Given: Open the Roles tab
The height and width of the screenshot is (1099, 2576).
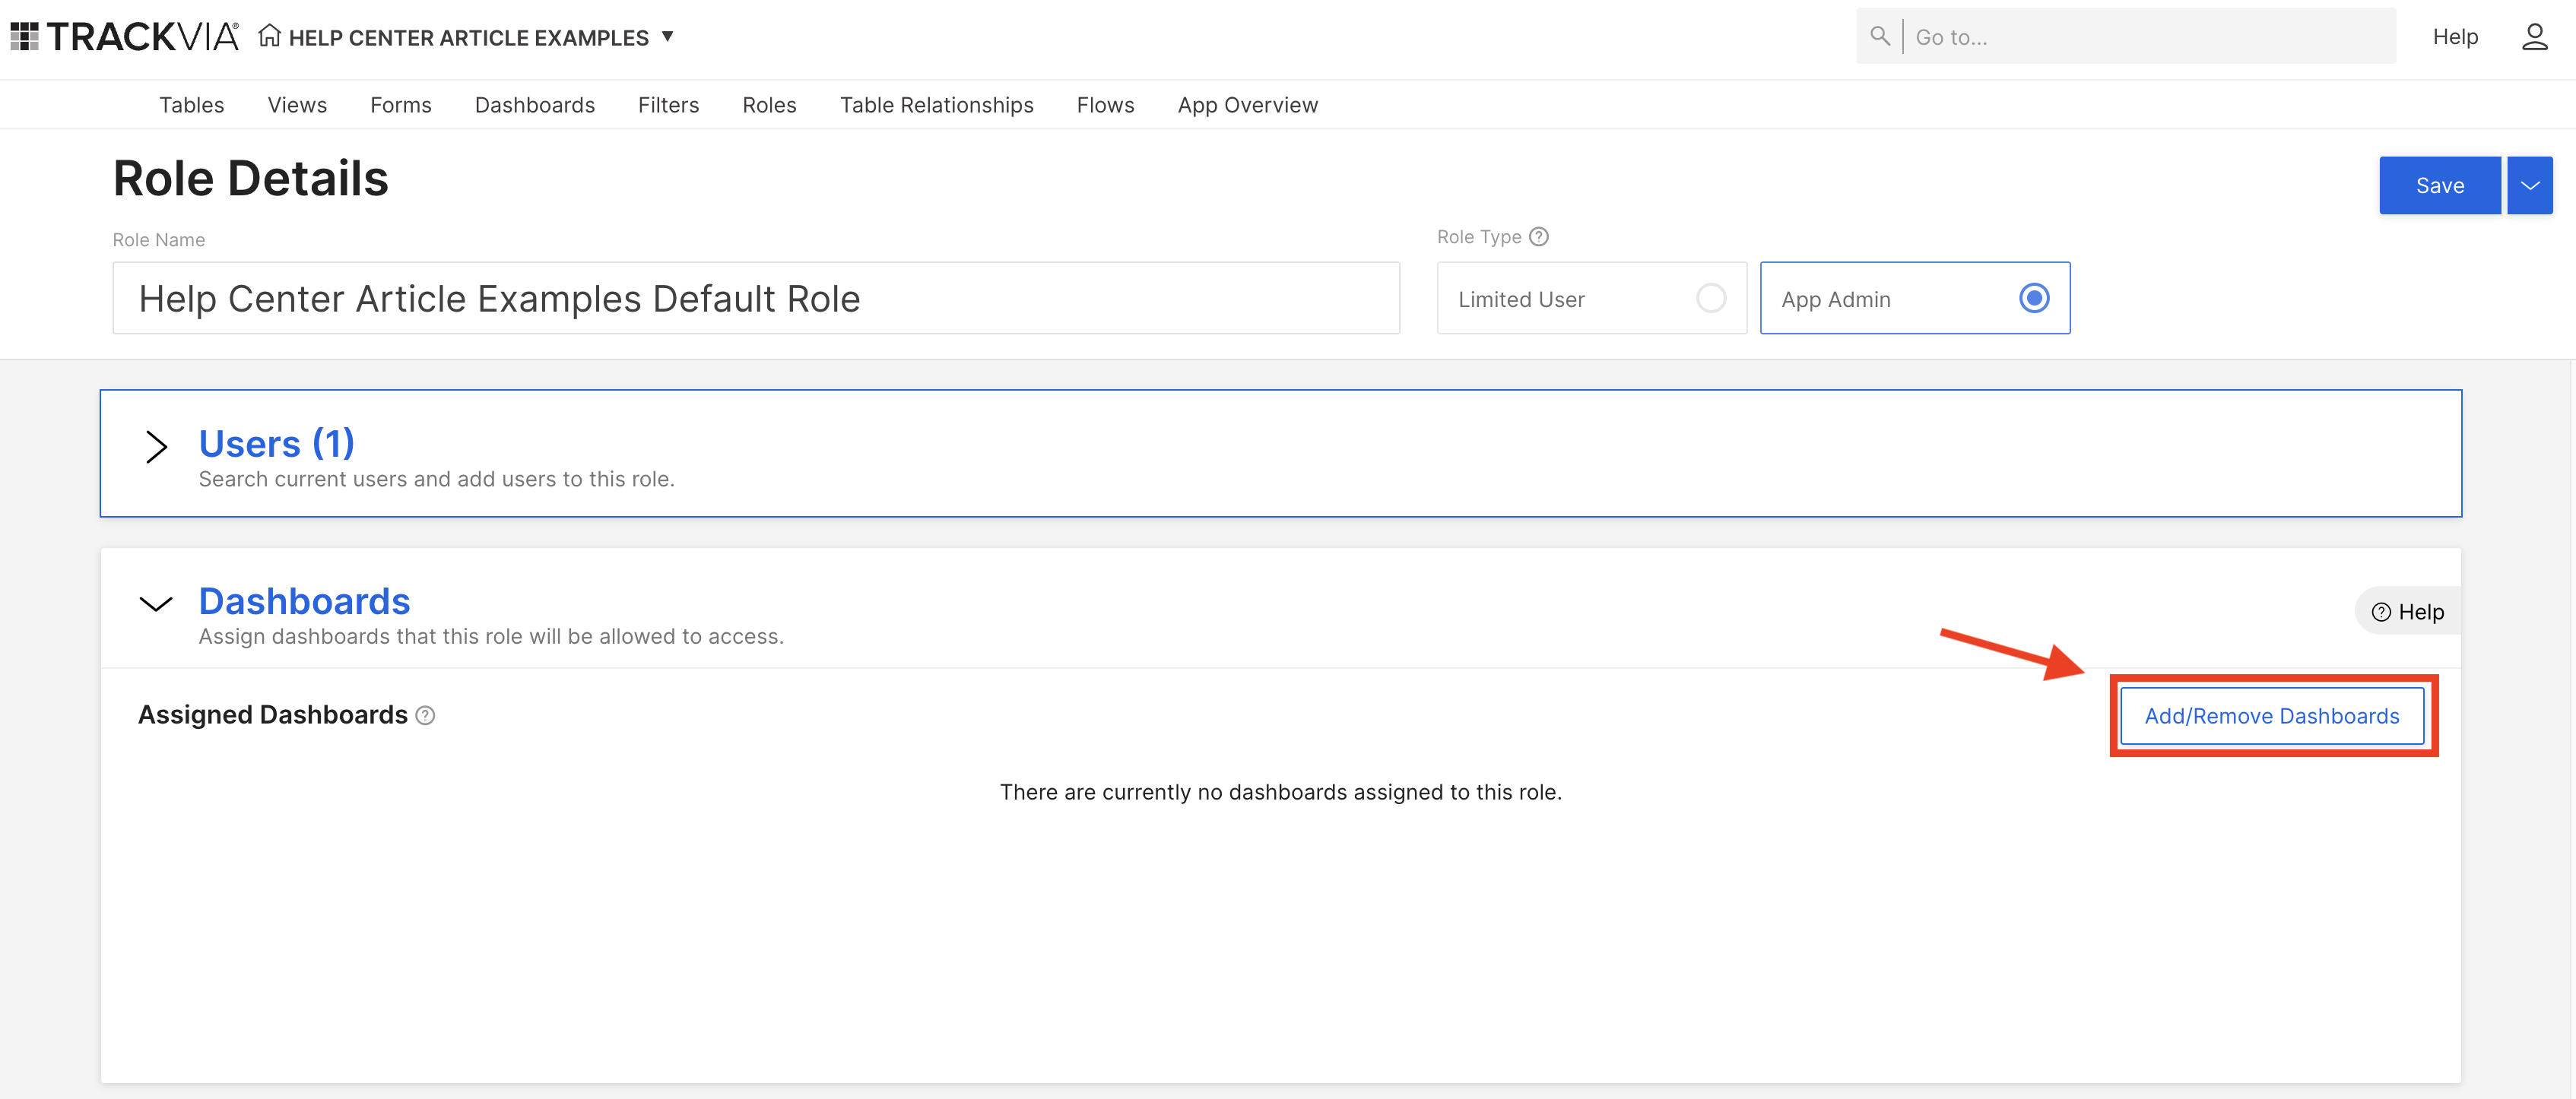Looking at the screenshot, I should (x=769, y=105).
